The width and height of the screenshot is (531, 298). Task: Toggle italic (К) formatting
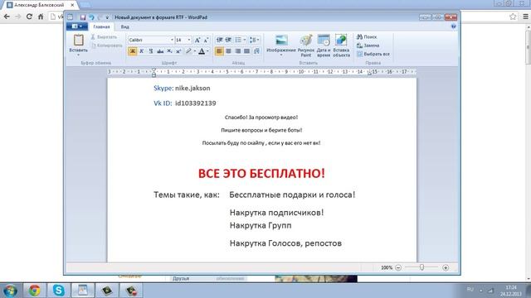pos(142,51)
